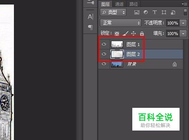
Task: Select the 背景 layer thumbnail
Action: tap(117, 64)
